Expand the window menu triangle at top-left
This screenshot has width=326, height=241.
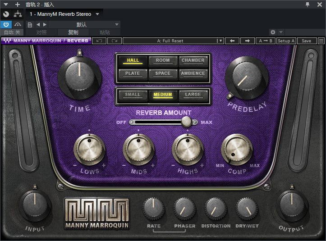tap(6, 5)
